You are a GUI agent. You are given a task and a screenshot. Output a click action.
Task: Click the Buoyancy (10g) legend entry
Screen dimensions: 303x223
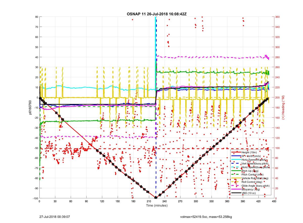(251, 189)
